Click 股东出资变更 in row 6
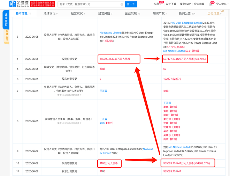 tap(69, 79)
